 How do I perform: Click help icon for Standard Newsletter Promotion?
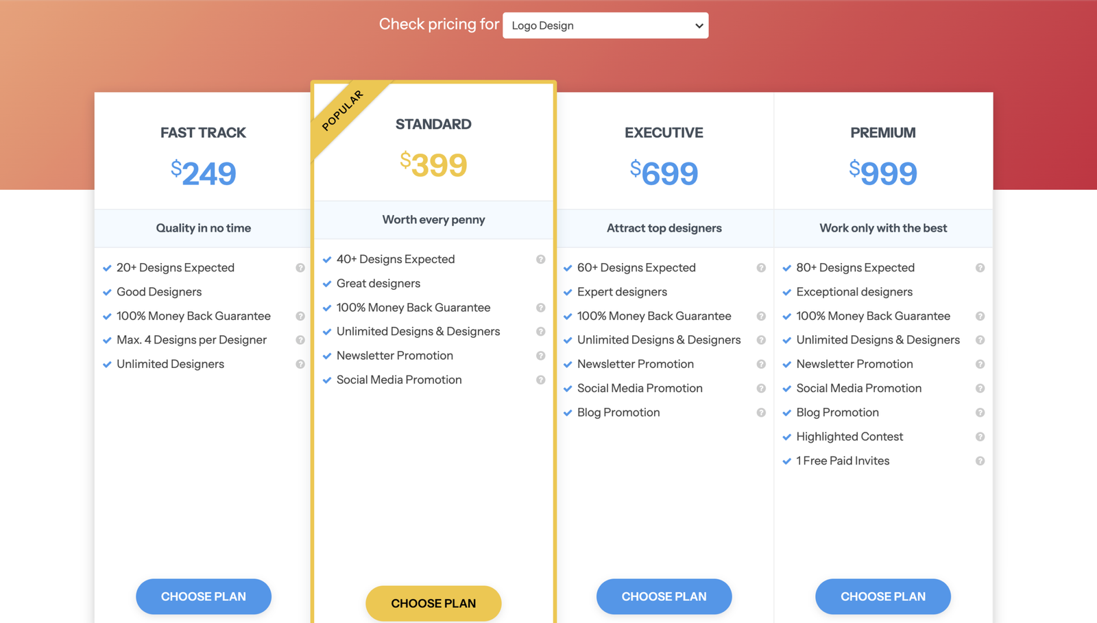[541, 356]
